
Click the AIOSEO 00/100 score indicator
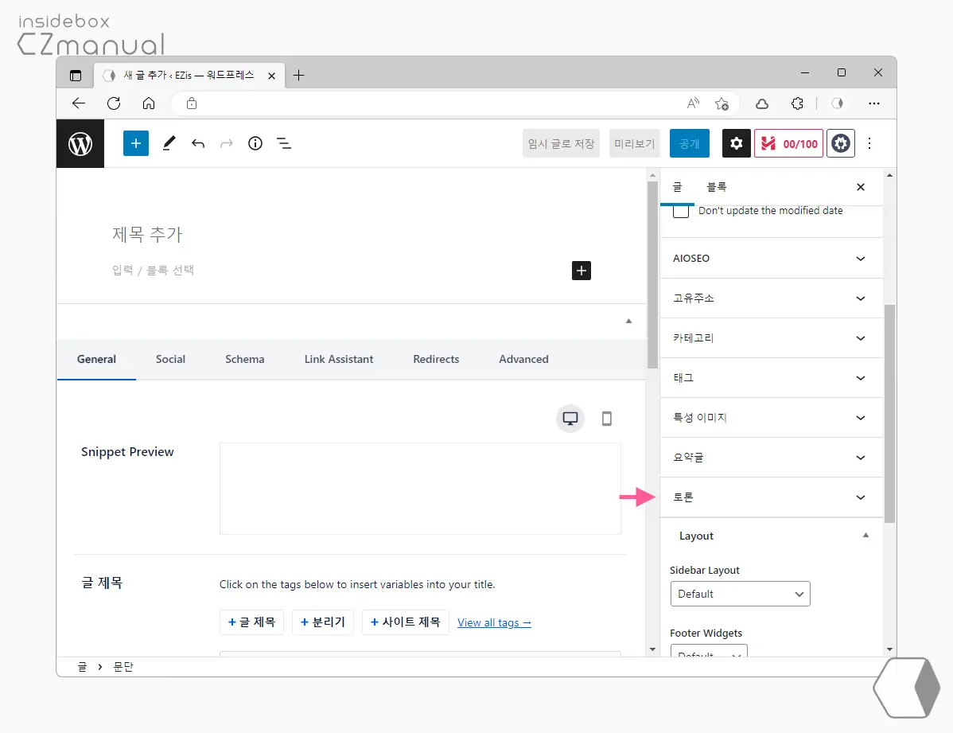pyautogui.click(x=788, y=144)
